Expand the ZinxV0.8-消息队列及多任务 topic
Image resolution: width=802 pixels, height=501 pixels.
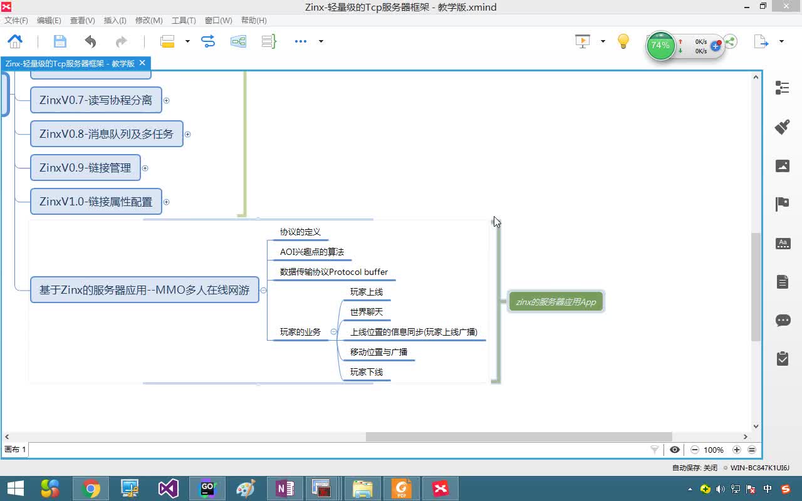point(187,134)
